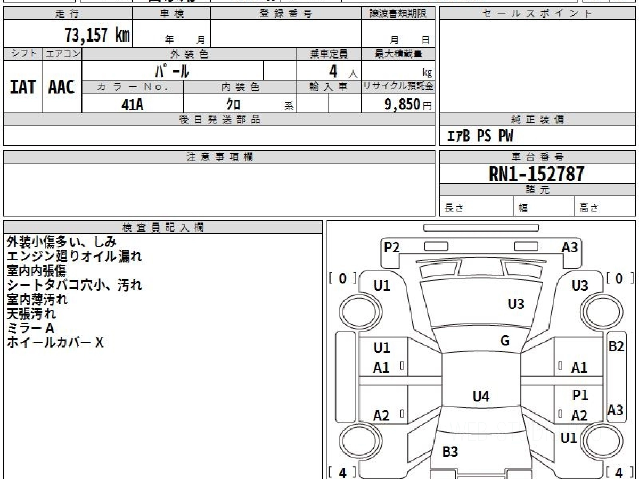
Task: Click the "注意事項欄" header
Action: pyautogui.click(x=219, y=157)
